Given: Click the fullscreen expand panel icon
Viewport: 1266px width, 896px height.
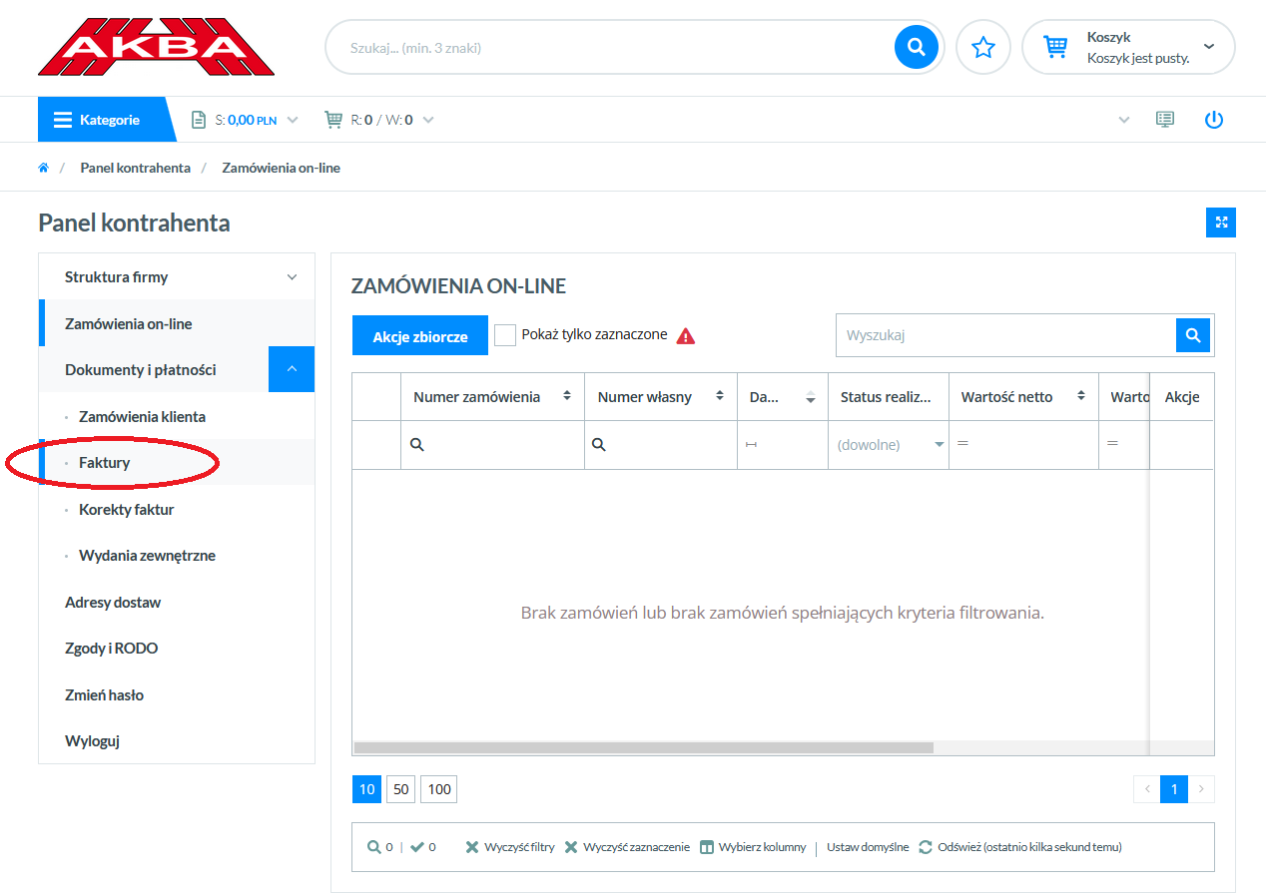Looking at the screenshot, I should 1220,223.
